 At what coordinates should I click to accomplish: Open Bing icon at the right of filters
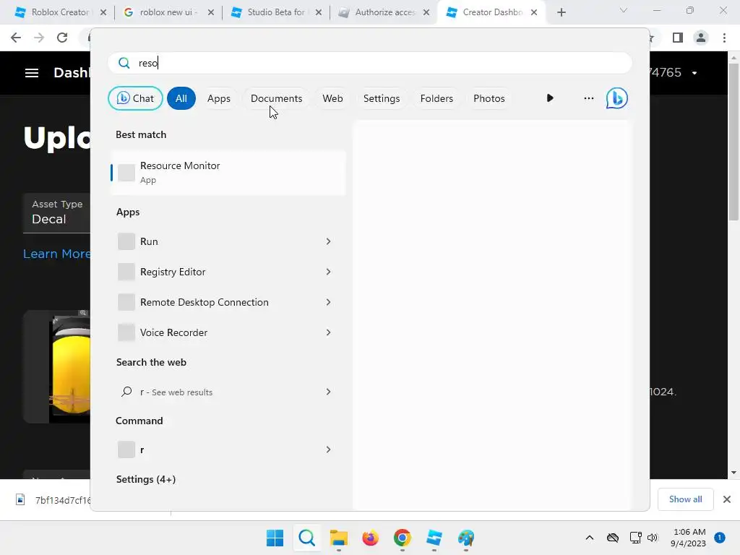click(x=617, y=98)
